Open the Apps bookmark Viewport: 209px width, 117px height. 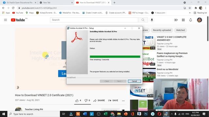pos(6,13)
